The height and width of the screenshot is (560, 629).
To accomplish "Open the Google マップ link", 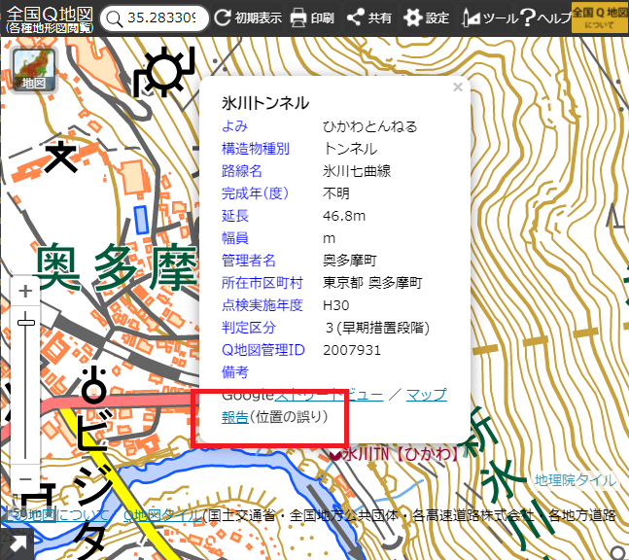I will [x=426, y=395].
